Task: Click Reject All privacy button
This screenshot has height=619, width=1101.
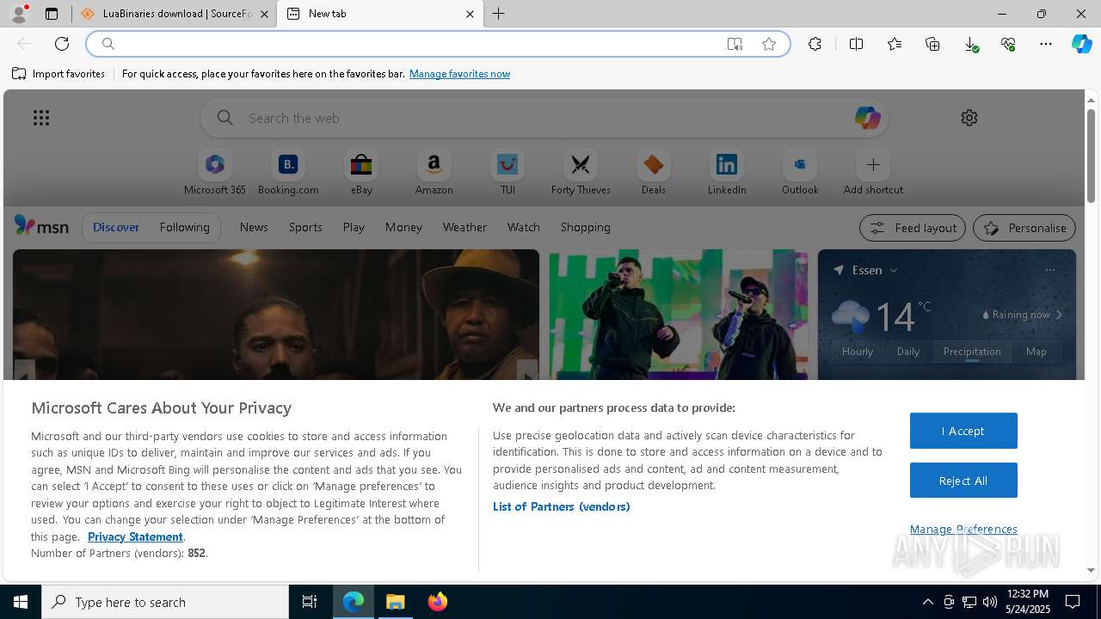Action: pos(963,481)
